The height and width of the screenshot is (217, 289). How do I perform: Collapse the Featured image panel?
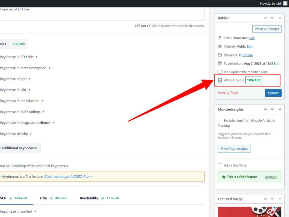click(x=280, y=199)
